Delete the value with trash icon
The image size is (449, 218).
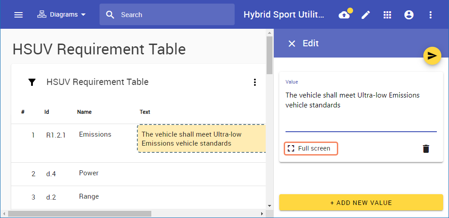point(426,149)
